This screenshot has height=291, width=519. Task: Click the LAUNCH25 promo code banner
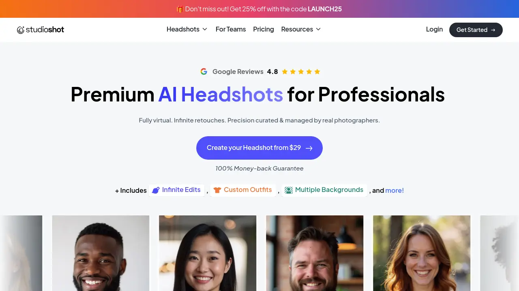click(x=259, y=9)
